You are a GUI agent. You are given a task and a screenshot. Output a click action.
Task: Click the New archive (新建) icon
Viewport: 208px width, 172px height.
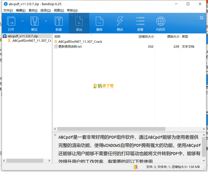[59, 21]
